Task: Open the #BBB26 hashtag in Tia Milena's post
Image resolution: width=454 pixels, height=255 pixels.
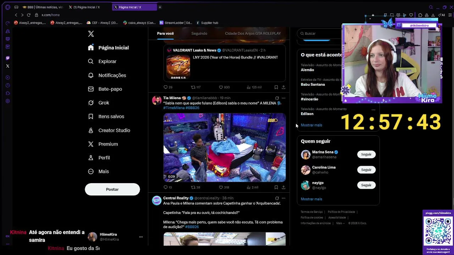Action: pos(192,108)
